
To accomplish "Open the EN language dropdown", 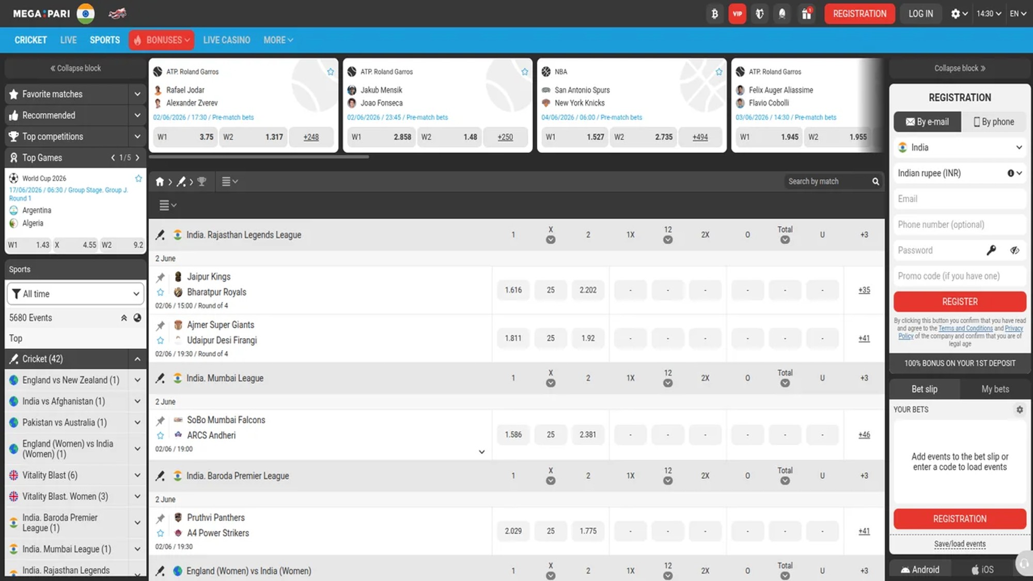I will pyautogui.click(x=1018, y=14).
